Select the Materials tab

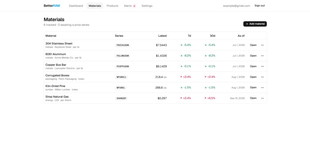(95, 6)
